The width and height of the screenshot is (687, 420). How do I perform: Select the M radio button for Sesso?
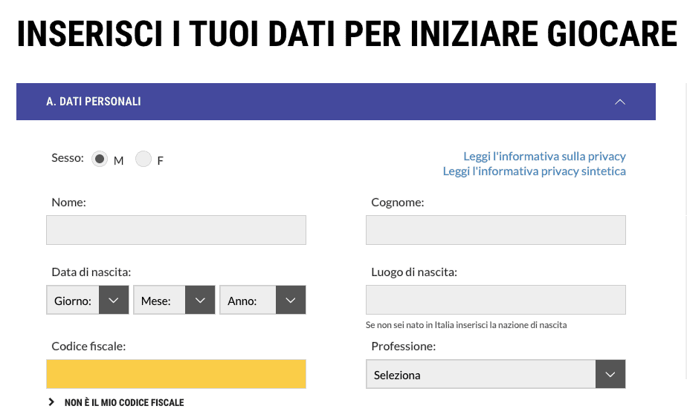tap(100, 159)
